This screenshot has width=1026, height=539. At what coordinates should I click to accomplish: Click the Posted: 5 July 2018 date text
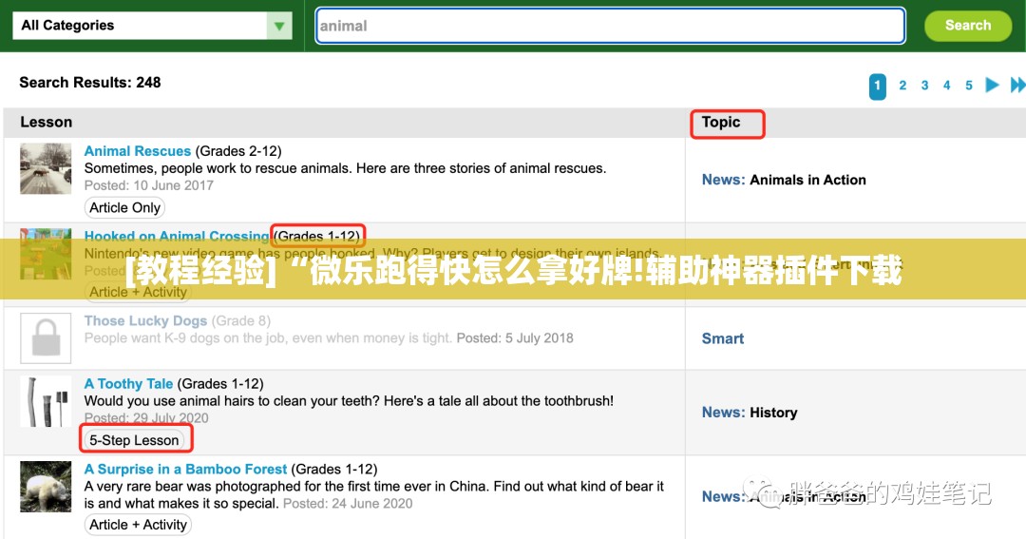click(x=514, y=337)
